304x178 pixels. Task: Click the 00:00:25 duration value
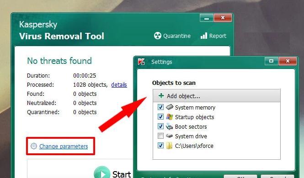pyautogui.click(x=85, y=75)
